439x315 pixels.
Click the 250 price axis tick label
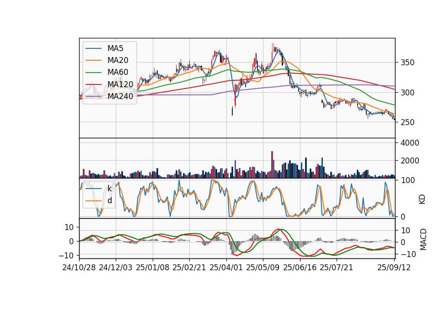(x=407, y=122)
